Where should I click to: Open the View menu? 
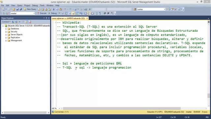coord(13,5)
